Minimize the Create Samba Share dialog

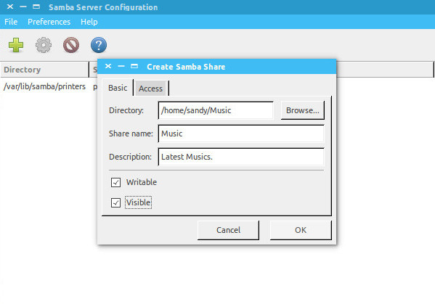pyautogui.click(x=121, y=66)
